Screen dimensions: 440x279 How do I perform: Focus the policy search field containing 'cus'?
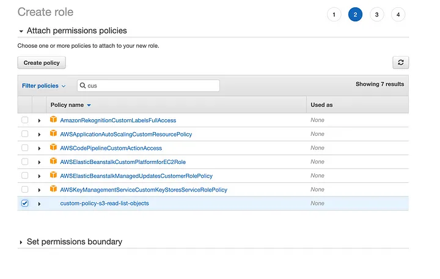point(148,86)
